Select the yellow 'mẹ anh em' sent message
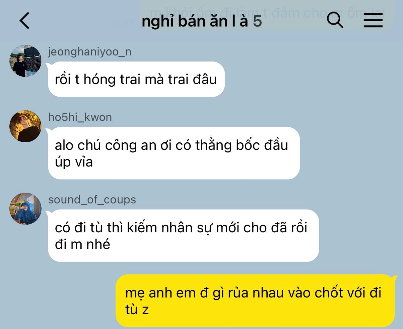This screenshot has height=329, width=403. coord(256,301)
